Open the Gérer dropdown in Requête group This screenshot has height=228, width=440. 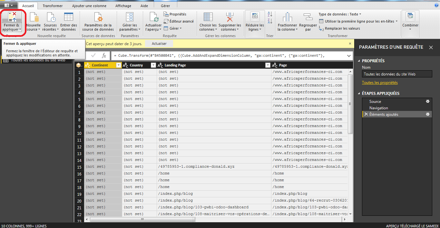173,28
